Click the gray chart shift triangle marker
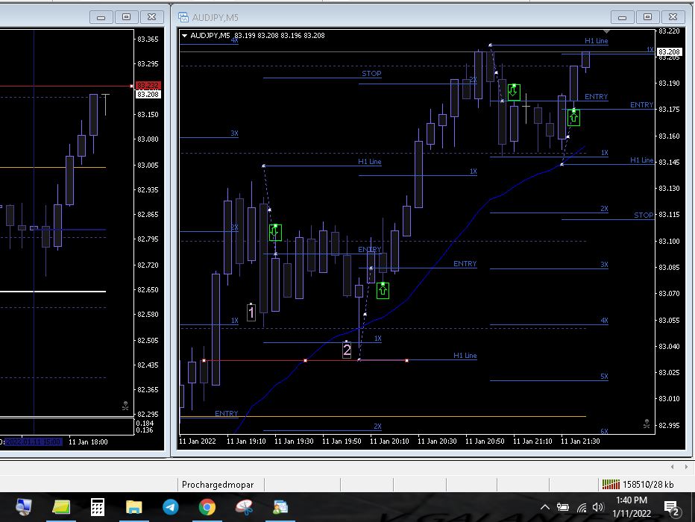 tap(606, 32)
